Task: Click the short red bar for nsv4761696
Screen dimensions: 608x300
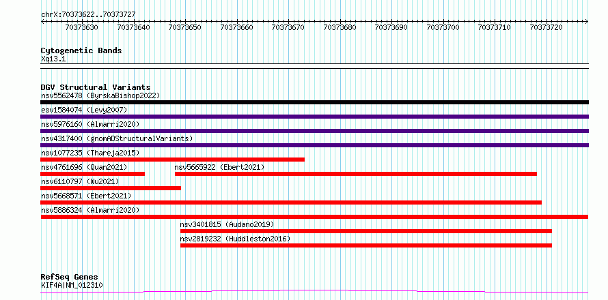Action: pos(93,174)
